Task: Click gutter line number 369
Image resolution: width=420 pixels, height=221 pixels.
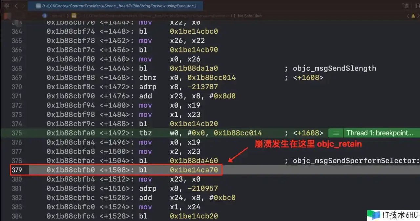Action: (16, 78)
